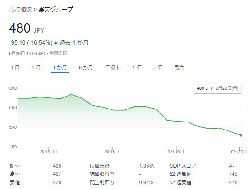Select the 6か月 time range tab
The height and width of the screenshot is (189, 250).
pyautogui.click(x=86, y=67)
